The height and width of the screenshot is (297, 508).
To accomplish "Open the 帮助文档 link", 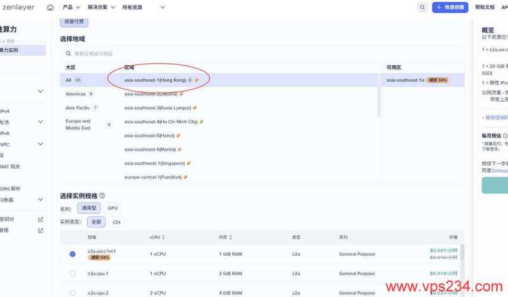I will pyautogui.click(x=485, y=7).
